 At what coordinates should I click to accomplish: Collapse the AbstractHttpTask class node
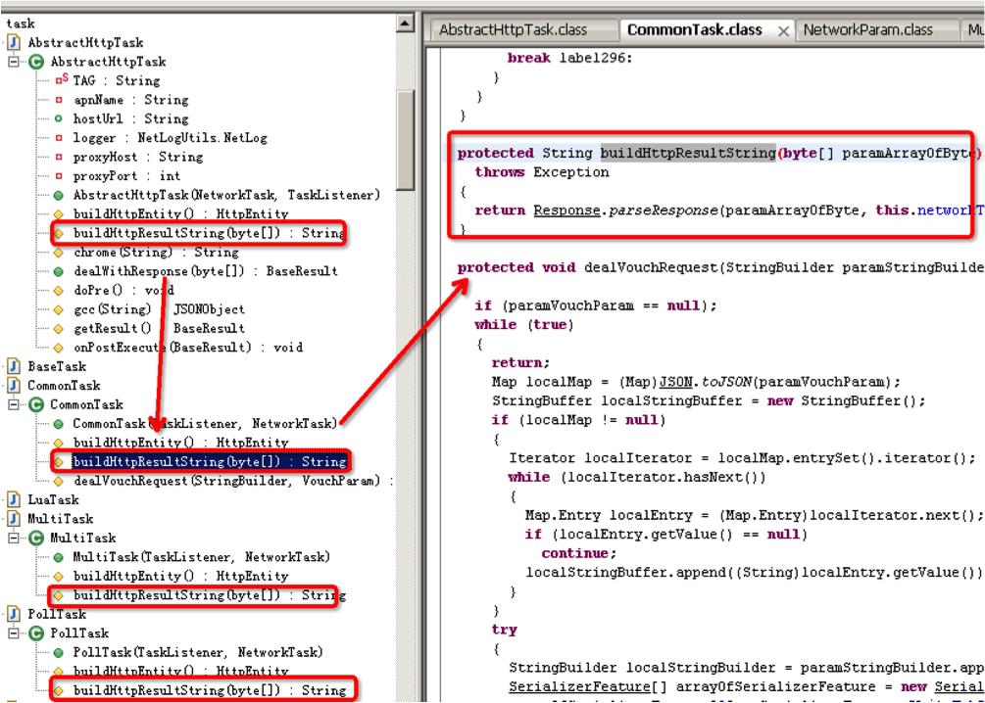click(14, 62)
